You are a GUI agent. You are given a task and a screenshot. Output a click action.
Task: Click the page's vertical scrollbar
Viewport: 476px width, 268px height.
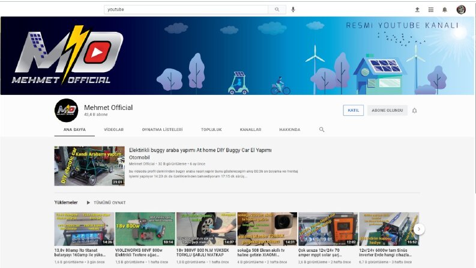click(475, 97)
